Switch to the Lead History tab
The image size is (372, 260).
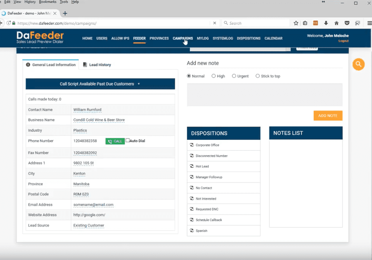tap(97, 65)
